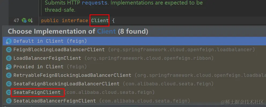
Task: Click the blue 'Client' link in popup title
Action: coord(106,31)
